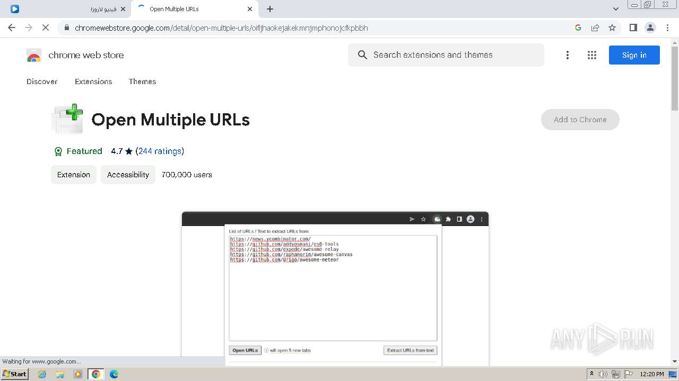This screenshot has height=381, width=679.
Task: Click the volume speaker tray icon
Action: click(x=603, y=374)
